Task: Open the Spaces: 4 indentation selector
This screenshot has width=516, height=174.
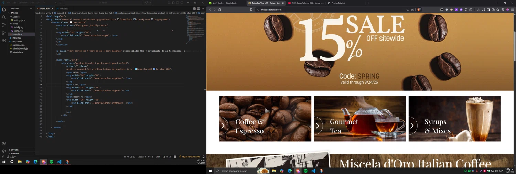Action: pyautogui.click(x=141, y=157)
